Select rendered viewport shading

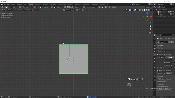pyautogui.click(x=149, y=10)
